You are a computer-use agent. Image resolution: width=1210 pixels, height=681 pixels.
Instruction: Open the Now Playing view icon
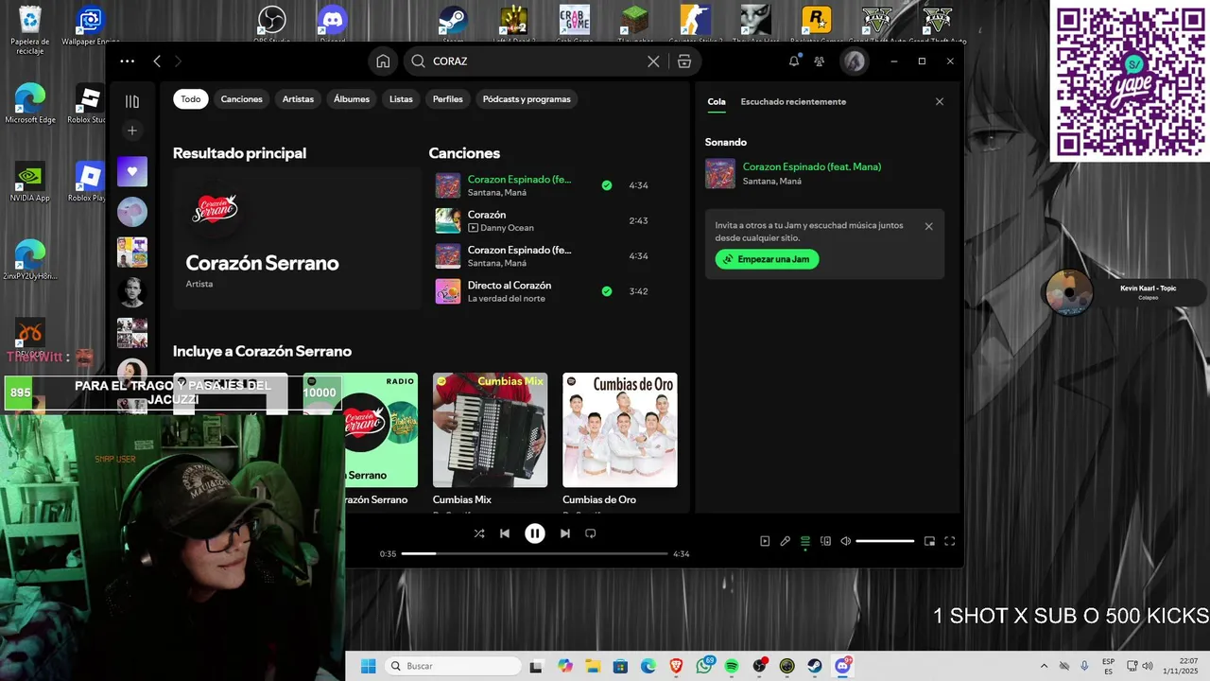tap(765, 541)
